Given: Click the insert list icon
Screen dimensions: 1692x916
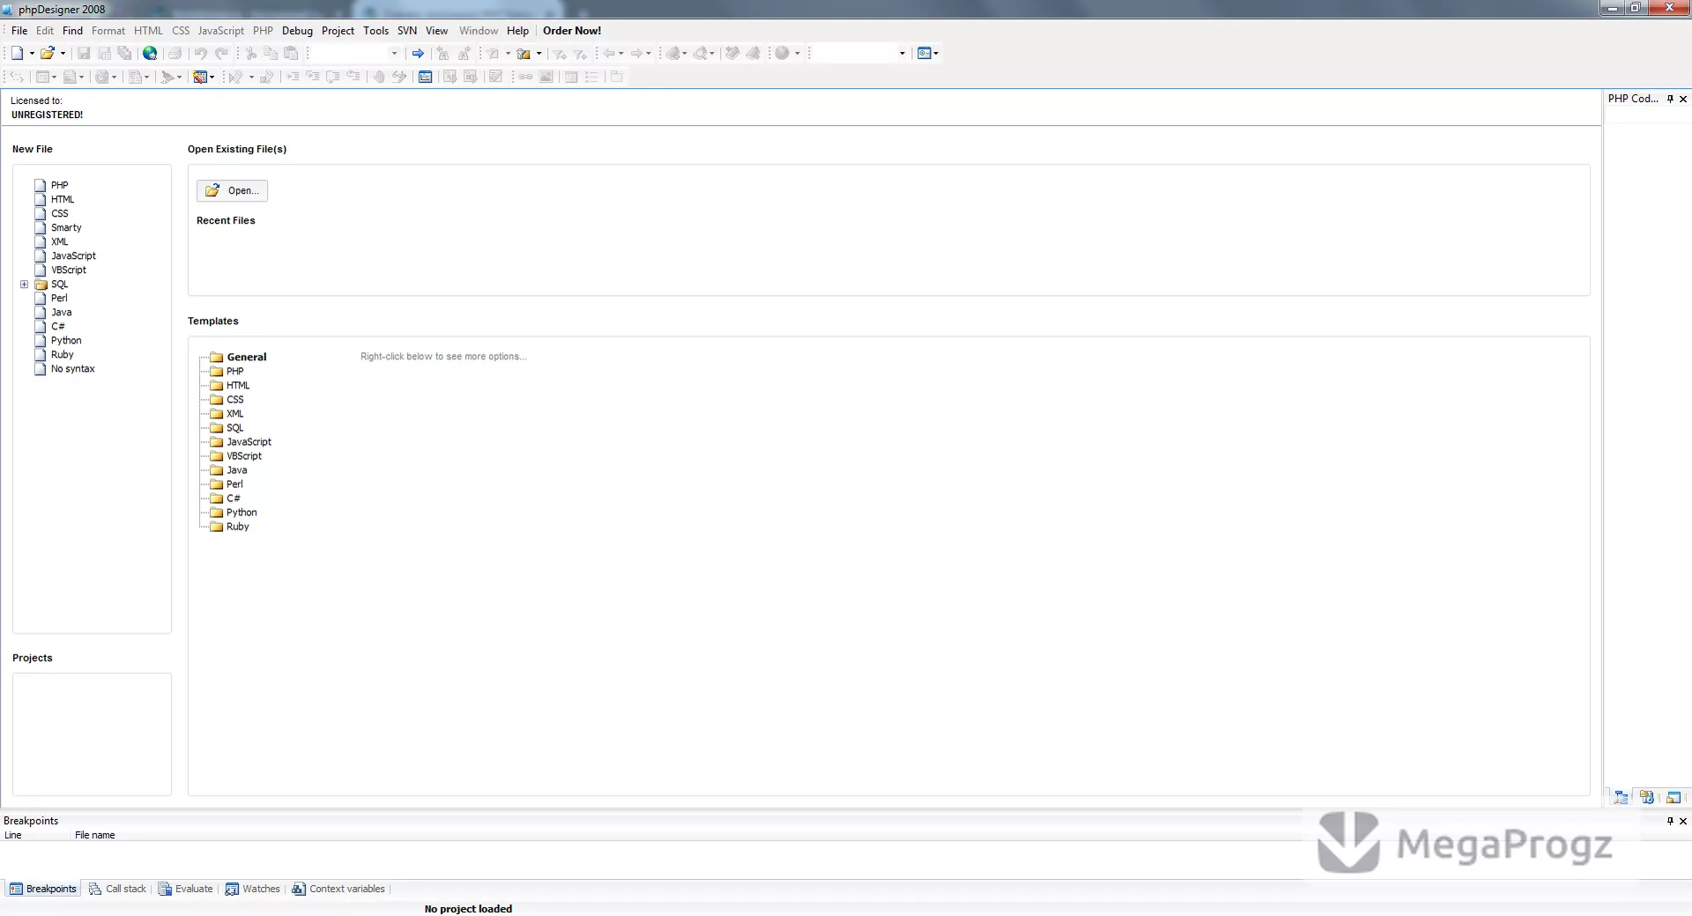Looking at the screenshot, I should pyautogui.click(x=591, y=77).
